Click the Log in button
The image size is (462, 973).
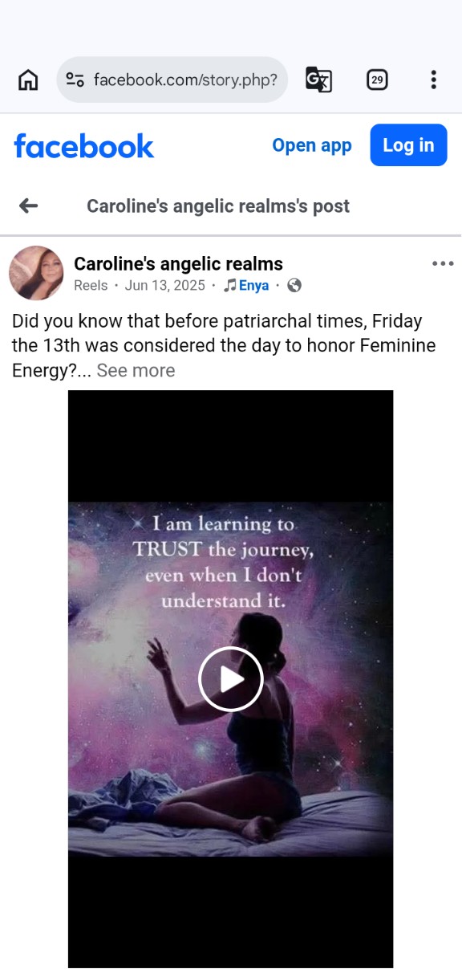(x=408, y=145)
